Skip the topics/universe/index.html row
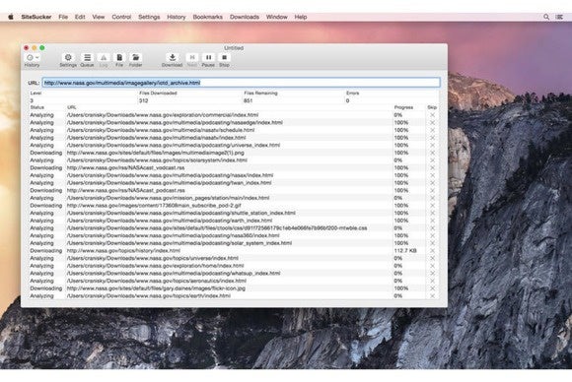 [432, 258]
